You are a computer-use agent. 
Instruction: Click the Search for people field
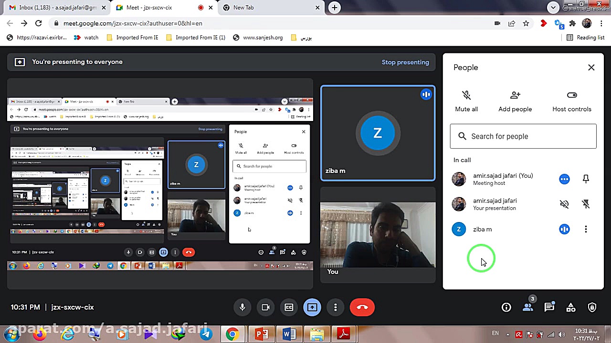pos(523,136)
